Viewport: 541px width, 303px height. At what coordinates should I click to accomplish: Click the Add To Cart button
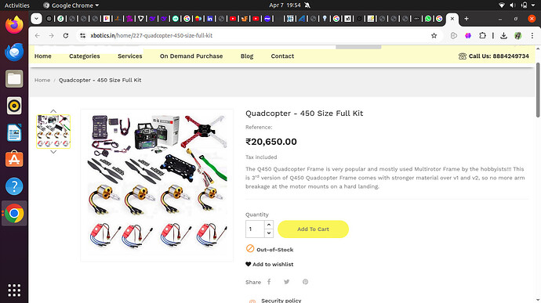click(313, 229)
